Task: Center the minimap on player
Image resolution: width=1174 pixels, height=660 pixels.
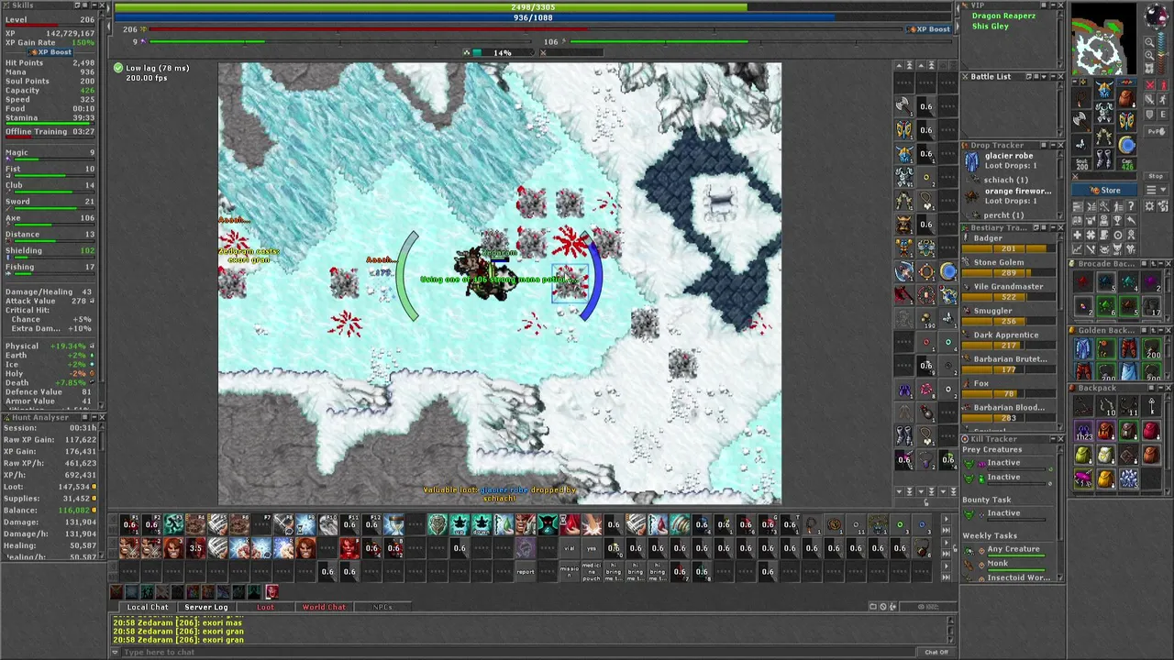Action: (1149, 68)
